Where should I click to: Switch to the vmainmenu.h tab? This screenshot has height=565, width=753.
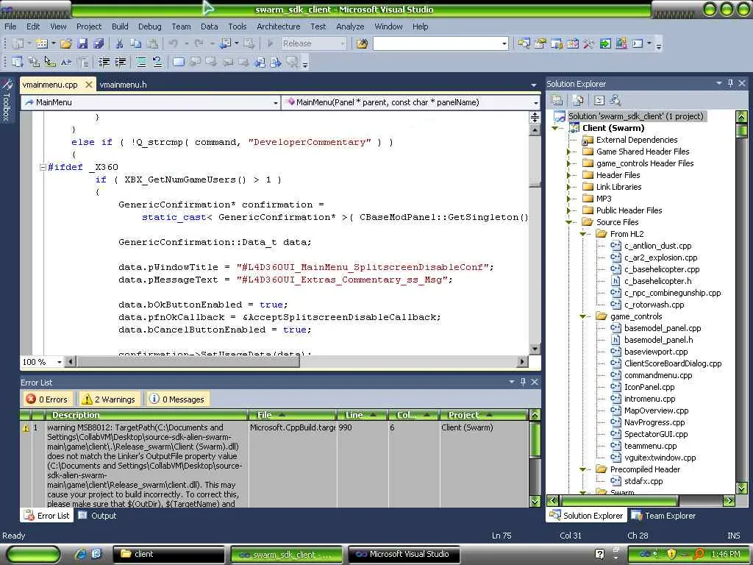tap(123, 85)
